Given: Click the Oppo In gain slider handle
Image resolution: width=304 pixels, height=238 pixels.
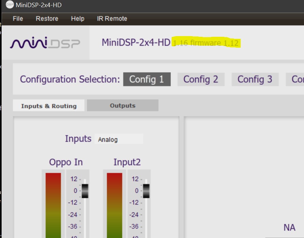Looking at the screenshot, I should click(85, 191).
